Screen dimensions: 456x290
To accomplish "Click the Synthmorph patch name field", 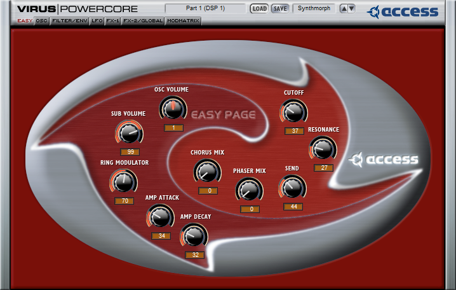I will [x=314, y=9].
